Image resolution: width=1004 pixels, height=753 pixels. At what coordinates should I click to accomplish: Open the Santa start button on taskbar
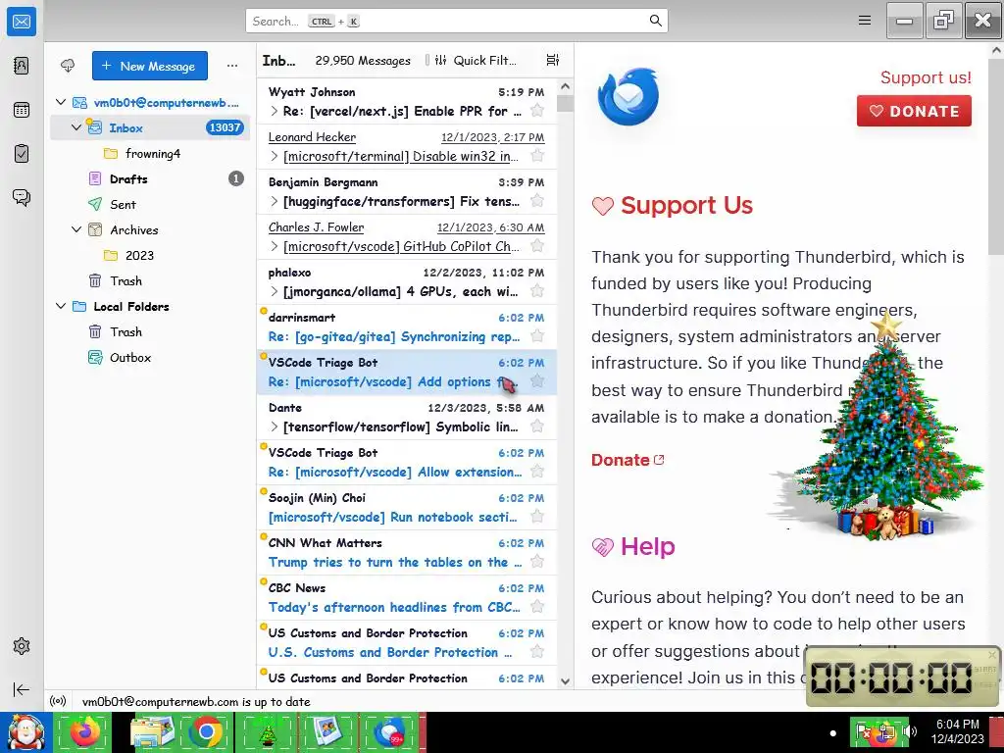coord(25,731)
